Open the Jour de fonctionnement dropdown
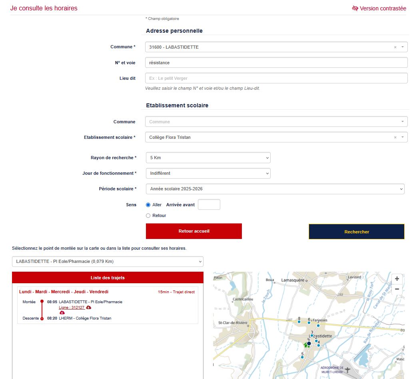The width and height of the screenshot is (419, 379). point(208,174)
